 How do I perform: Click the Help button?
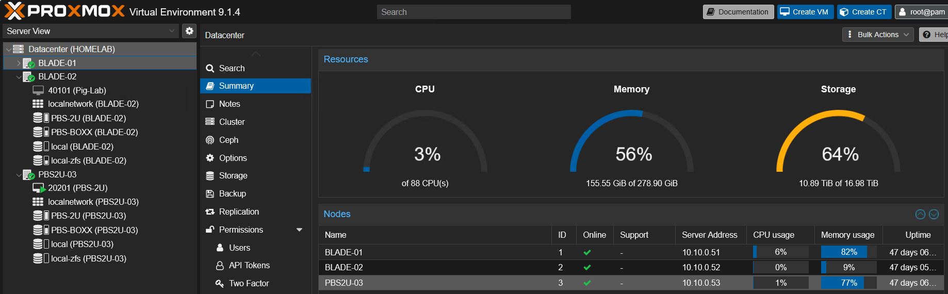coord(934,35)
